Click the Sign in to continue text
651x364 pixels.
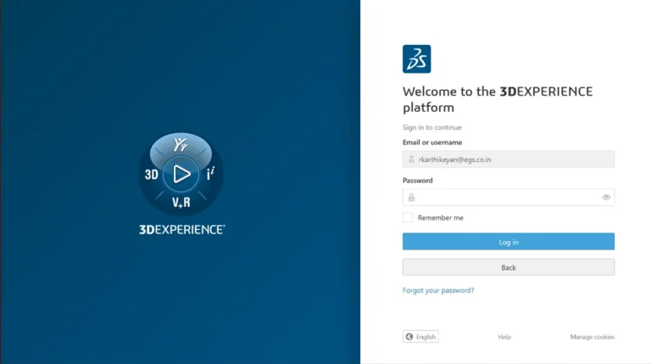coord(431,127)
